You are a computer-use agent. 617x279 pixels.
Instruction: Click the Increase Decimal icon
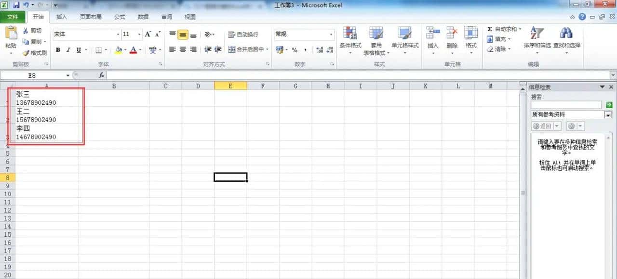coord(320,50)
